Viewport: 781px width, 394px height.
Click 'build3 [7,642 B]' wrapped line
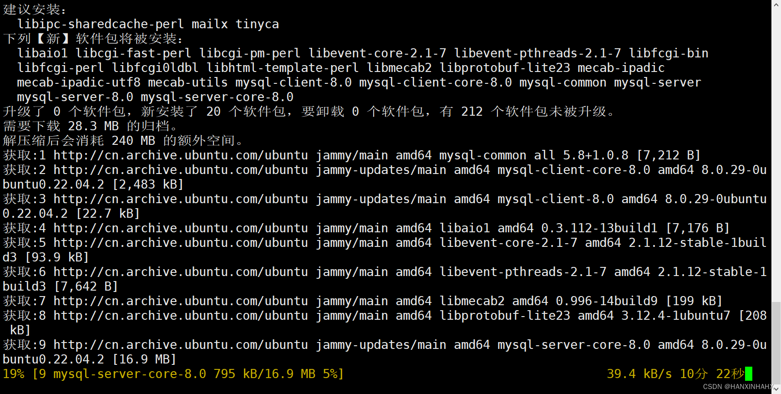[x=61, y=287]
